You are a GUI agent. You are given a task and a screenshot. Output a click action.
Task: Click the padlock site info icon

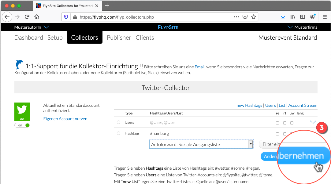[x=75, y=17]
